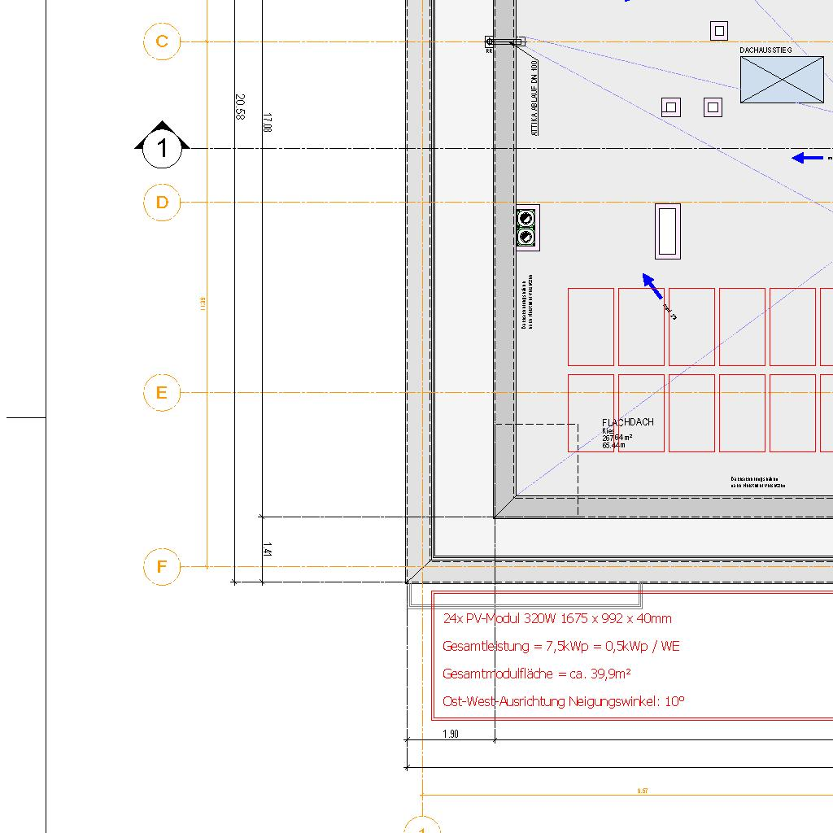The width and height of the screenshot is (833, 833).
Task: Select the tall rectangular skylight symbol
Action: point(668,232)
